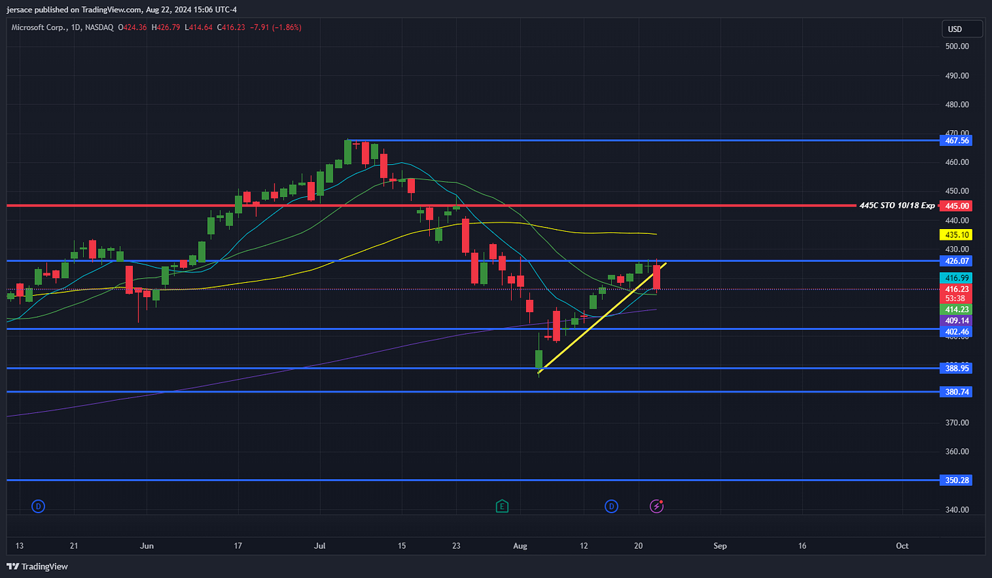Click the low price L414.64 value
Image resolution: width=992 pixels, height=578 pixels.
pos(198,27)
